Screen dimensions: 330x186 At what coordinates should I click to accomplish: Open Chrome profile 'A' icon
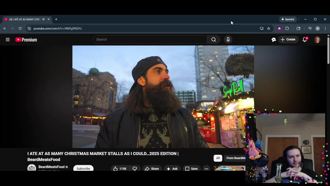318,28
